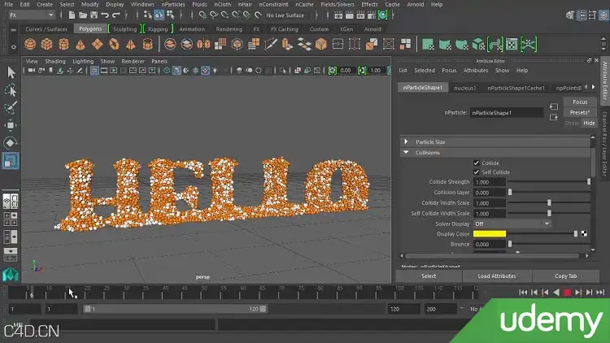Open the Fields/Solvers menu
This screenshot has width=610, height=343.
point(338,4)
